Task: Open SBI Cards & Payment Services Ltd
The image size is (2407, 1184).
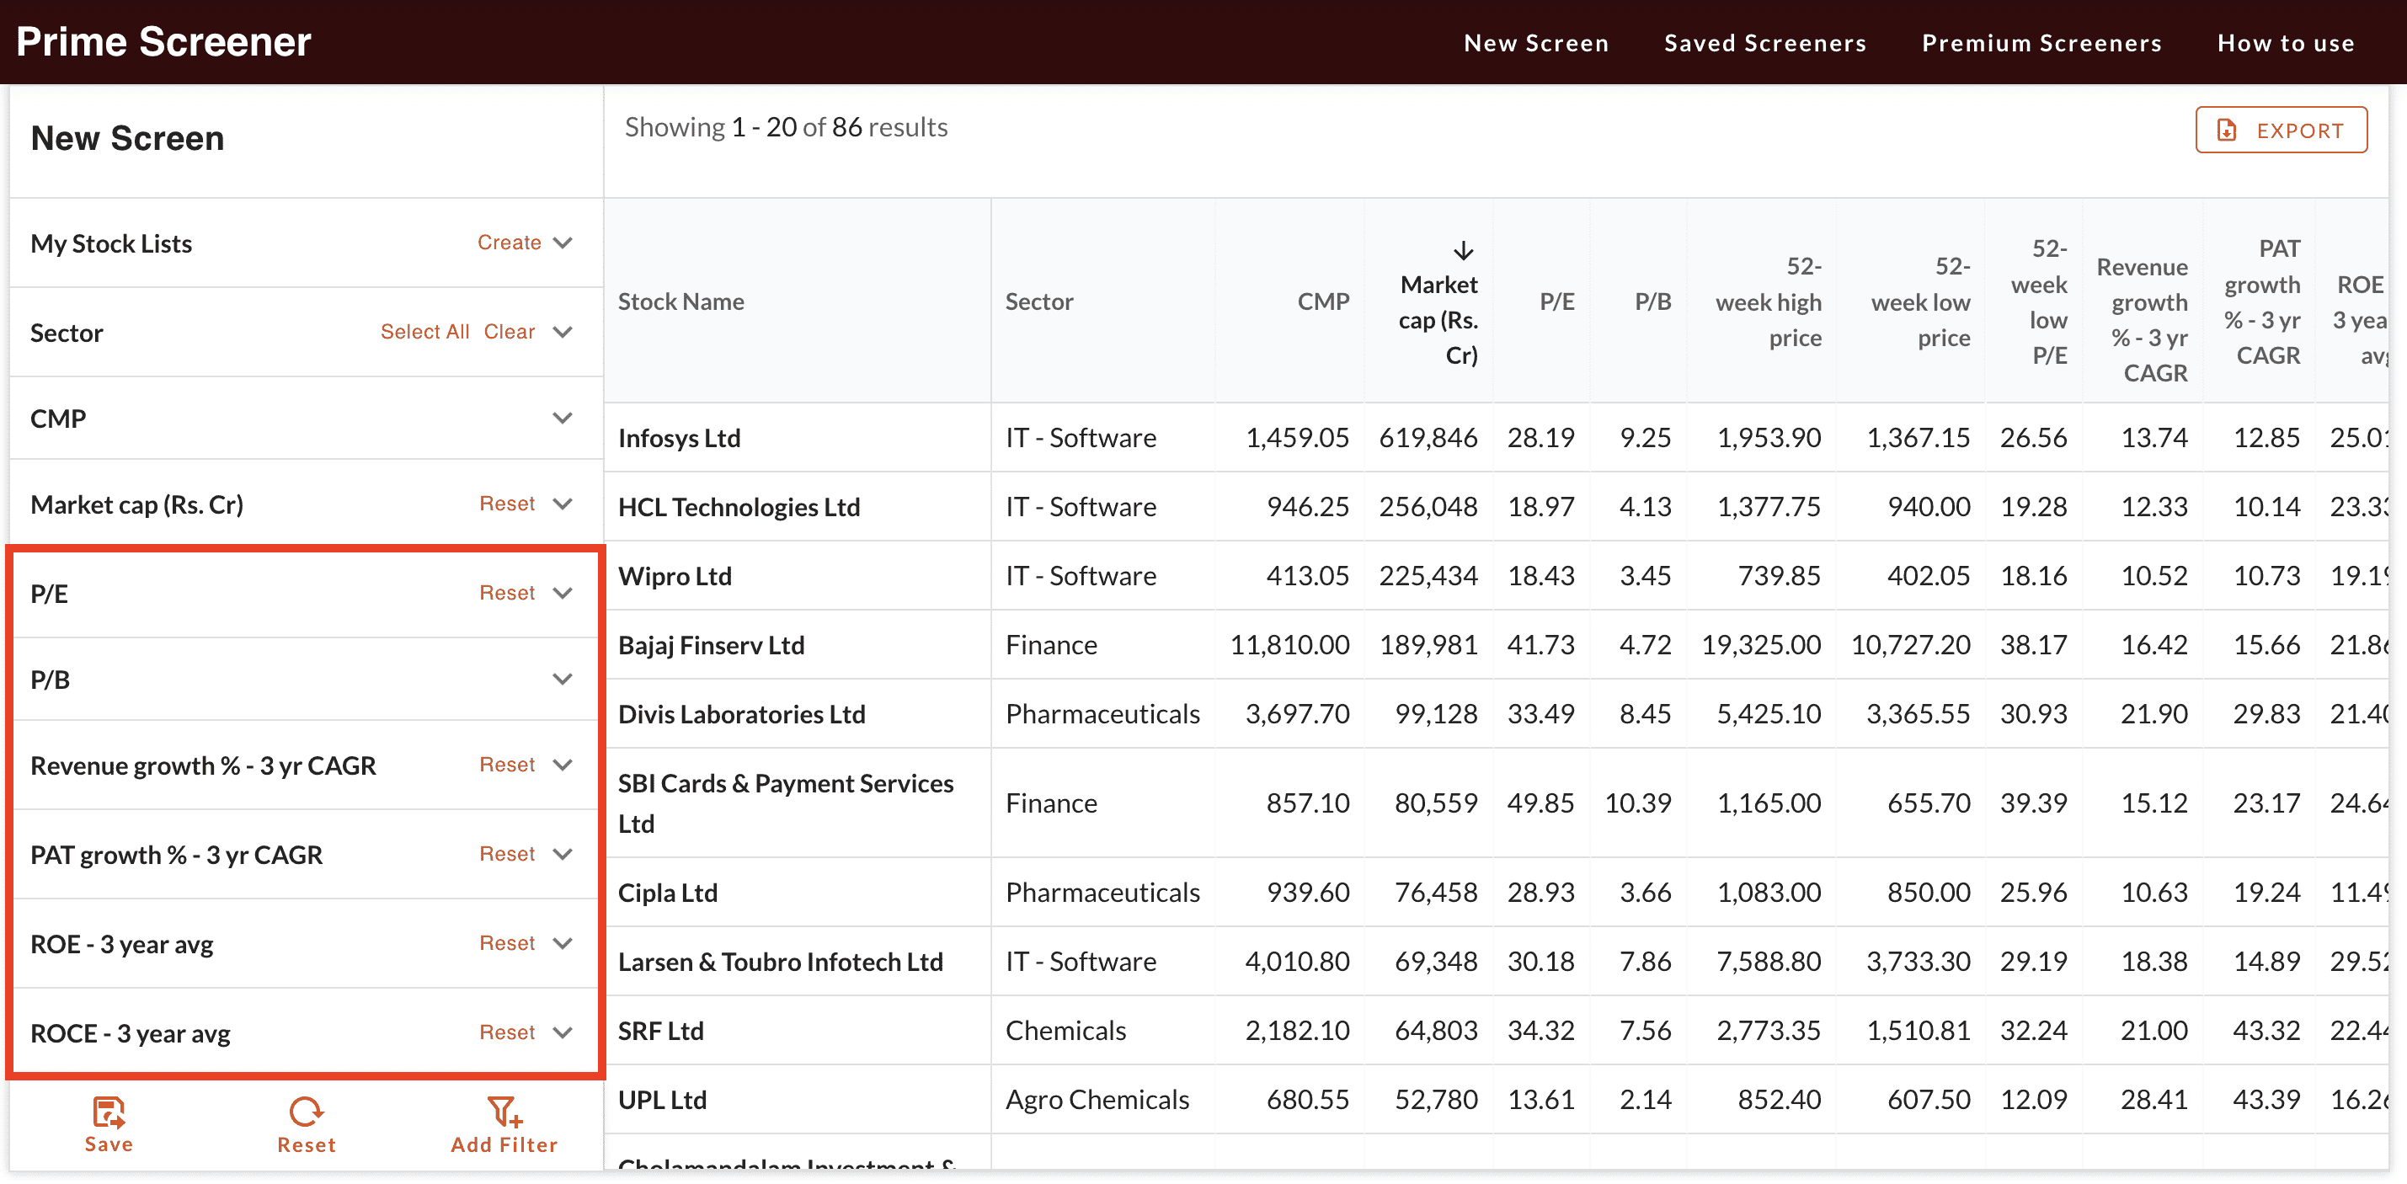Action: 786,803
